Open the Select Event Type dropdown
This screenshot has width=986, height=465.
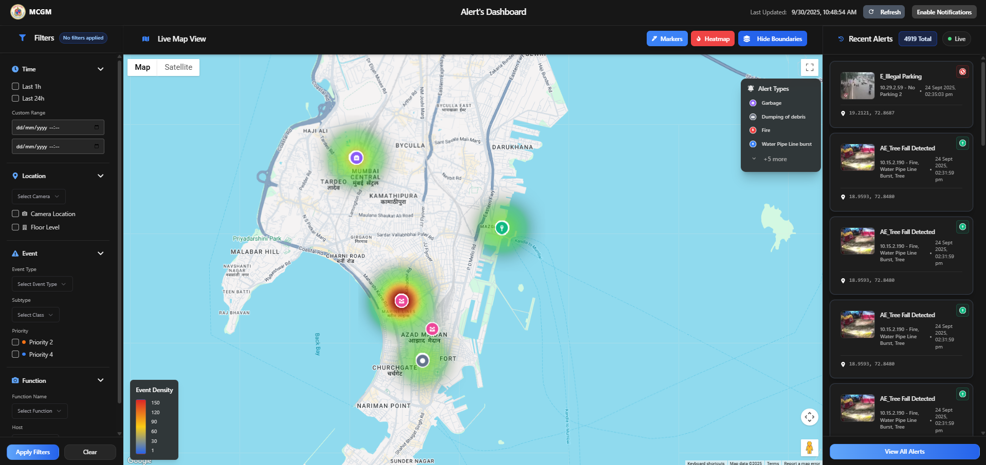pos(42,284)
